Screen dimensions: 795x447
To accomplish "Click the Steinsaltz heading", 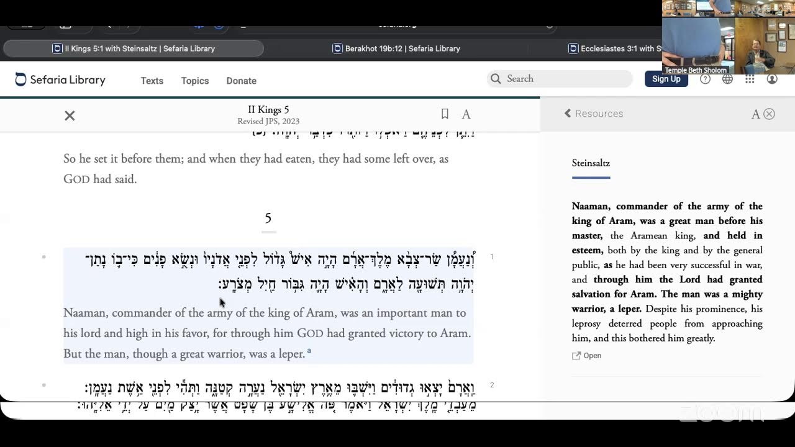I will pyautogui.click(x=591, y=163).
